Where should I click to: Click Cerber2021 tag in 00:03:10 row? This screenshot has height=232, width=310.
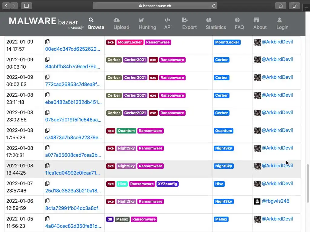coord(135,60)
